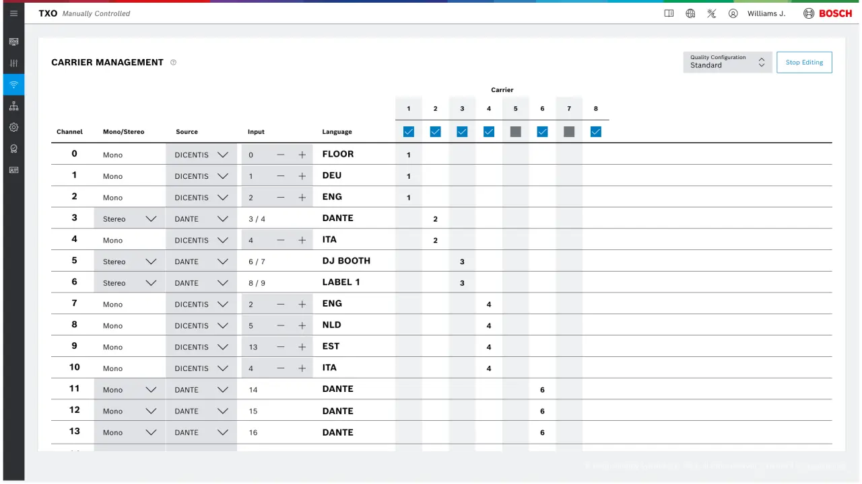Image resolution: width=862 pixels, height=484 pixels.
Task: Open the license badge sidebar icon
Action: point(13,149)
